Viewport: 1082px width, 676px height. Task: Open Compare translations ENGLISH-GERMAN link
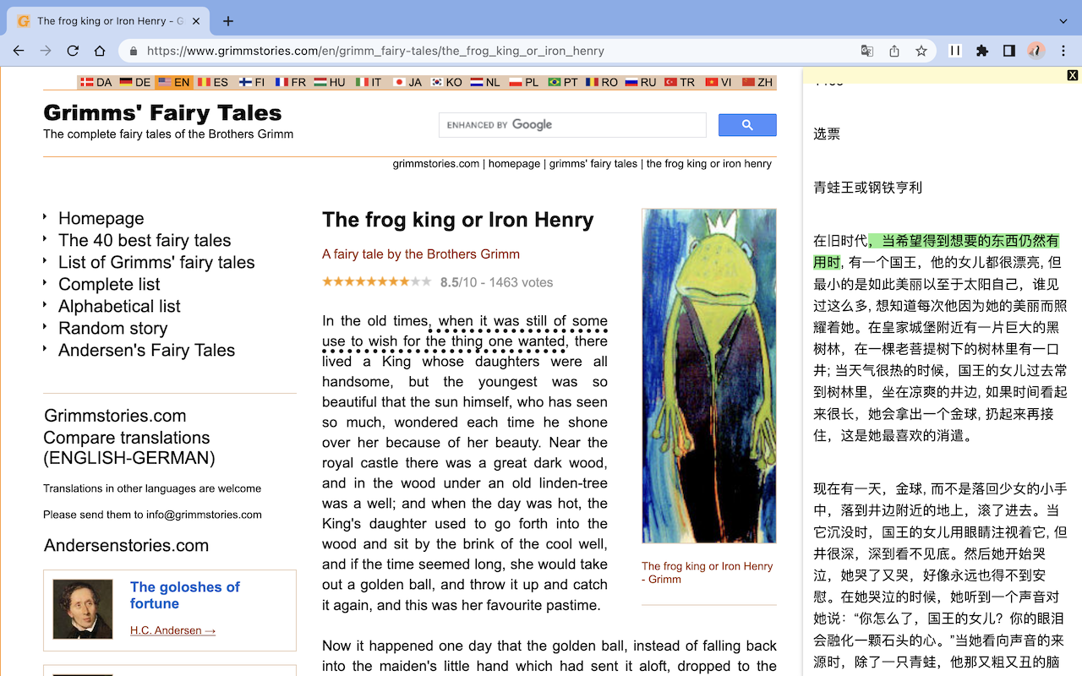[x=129, y=448]
